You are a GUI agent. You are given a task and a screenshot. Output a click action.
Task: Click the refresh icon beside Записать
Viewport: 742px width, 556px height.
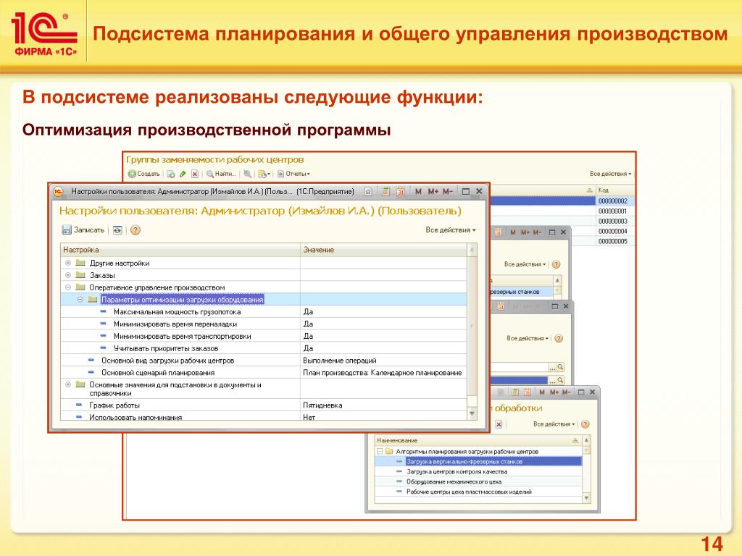pyautogui.click(x=117, y=230)
